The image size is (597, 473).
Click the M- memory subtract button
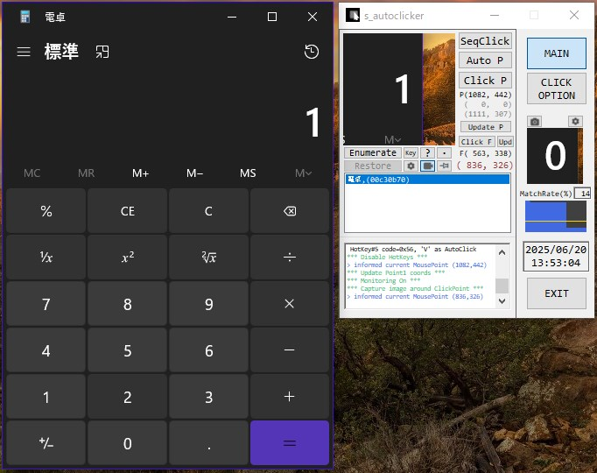click(194, 173)
